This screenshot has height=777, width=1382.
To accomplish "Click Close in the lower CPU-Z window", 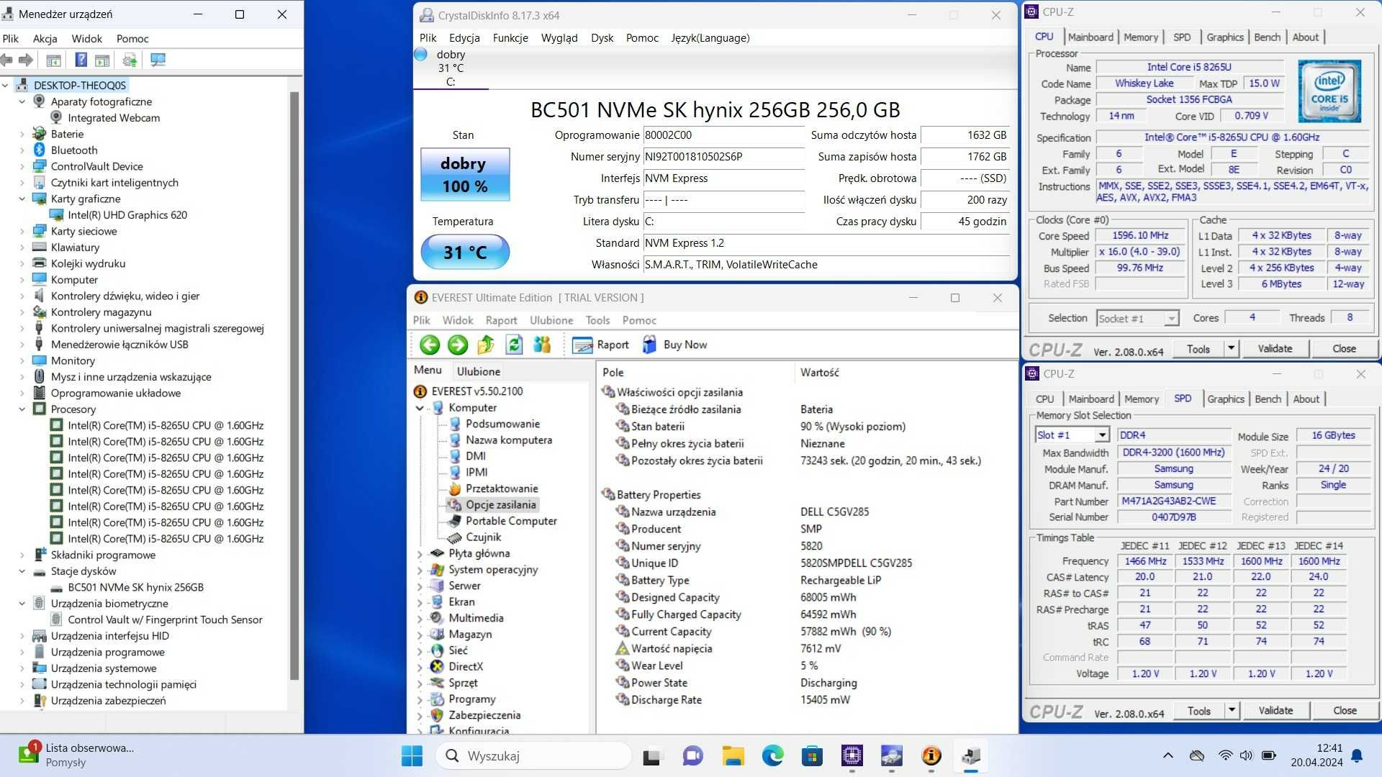I will tap(1345, 711).
